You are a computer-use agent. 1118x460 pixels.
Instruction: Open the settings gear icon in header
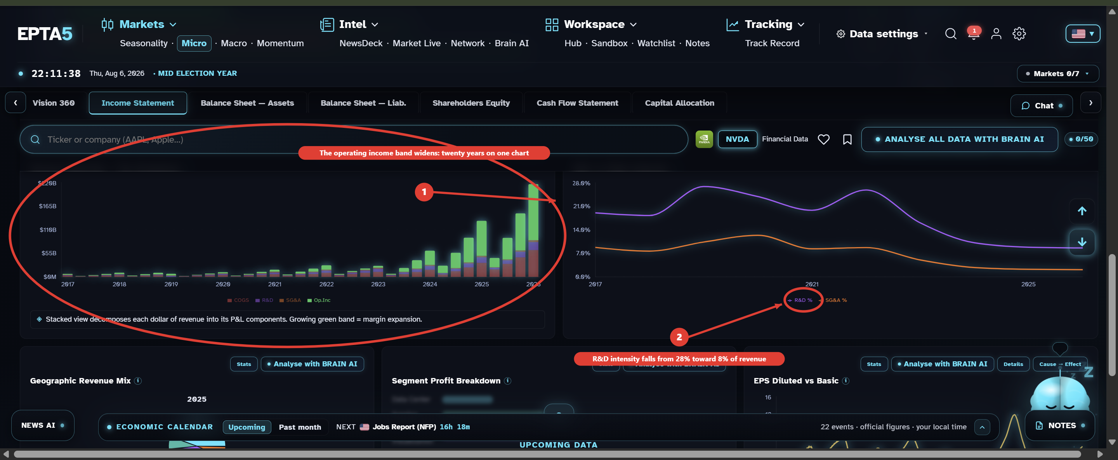1019,34
